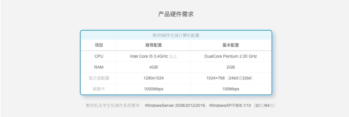Click the 网络卡 row label
349x117 pixels.
(99, 89)
